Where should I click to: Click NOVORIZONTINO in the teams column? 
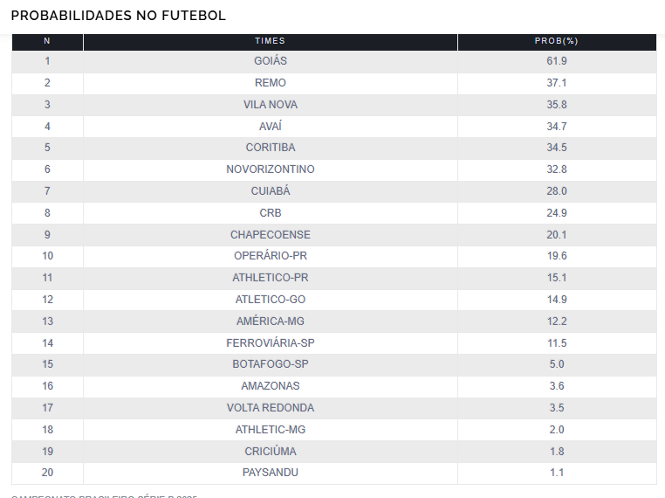tap(270, 169)
